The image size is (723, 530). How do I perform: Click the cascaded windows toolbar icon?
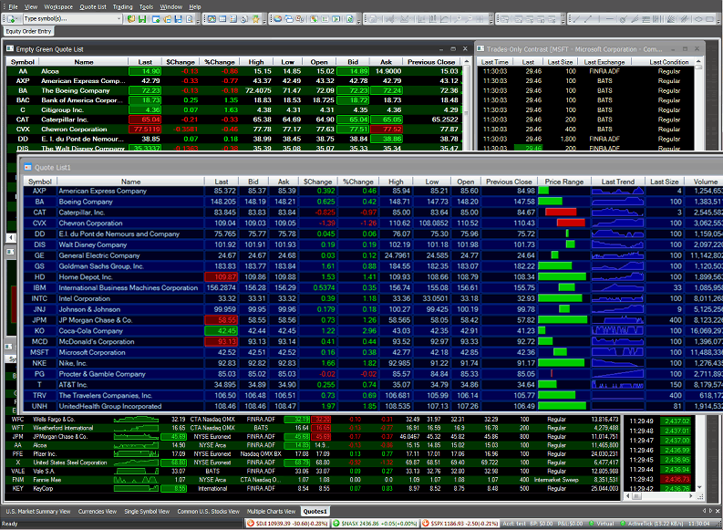289,19
